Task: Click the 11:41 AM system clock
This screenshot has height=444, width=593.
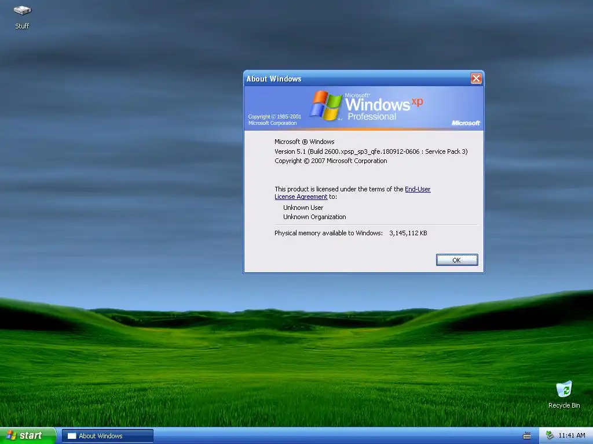Action: (572, 435)
